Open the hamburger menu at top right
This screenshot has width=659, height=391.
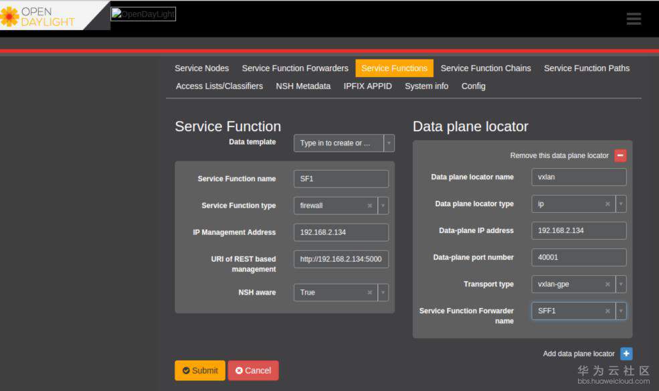[633, 19]
